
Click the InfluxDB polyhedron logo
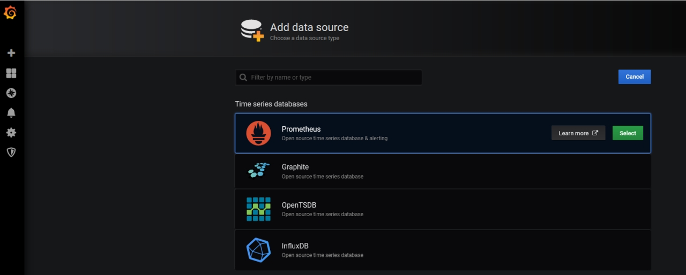tap(259, 250)
